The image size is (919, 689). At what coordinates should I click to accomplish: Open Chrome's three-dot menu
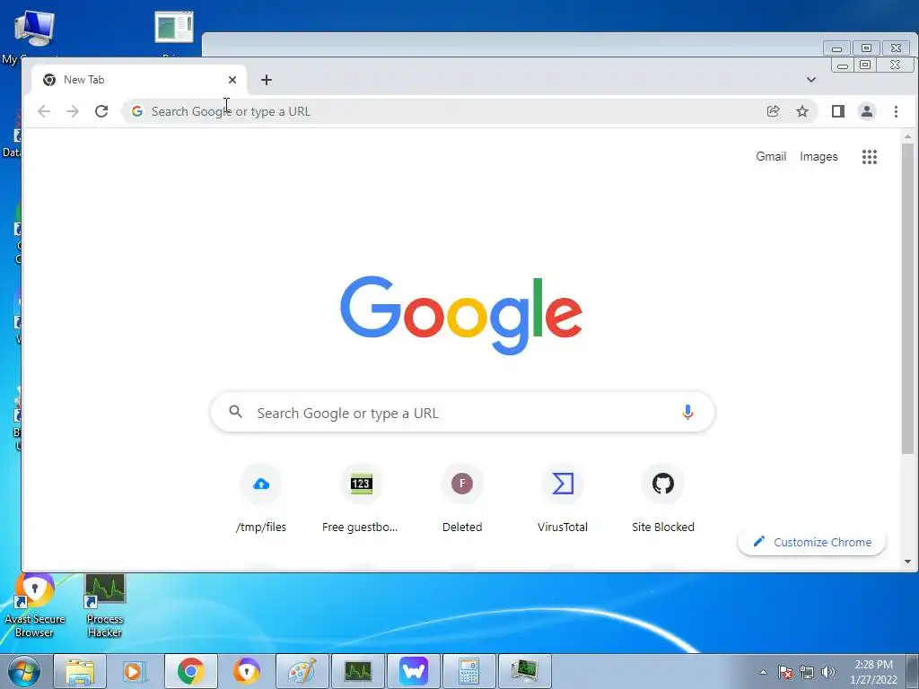pos(896,111)
